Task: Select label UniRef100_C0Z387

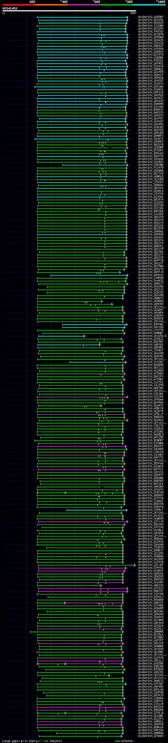Action: click(151, 362)
